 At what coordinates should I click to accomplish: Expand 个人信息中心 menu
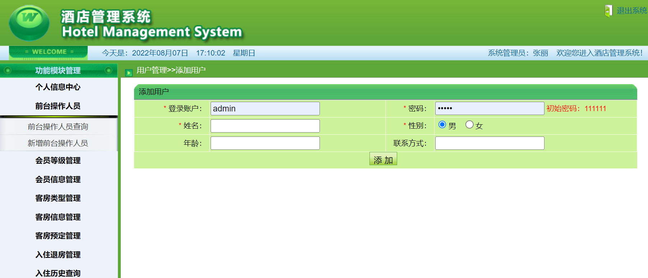(58, 87)
